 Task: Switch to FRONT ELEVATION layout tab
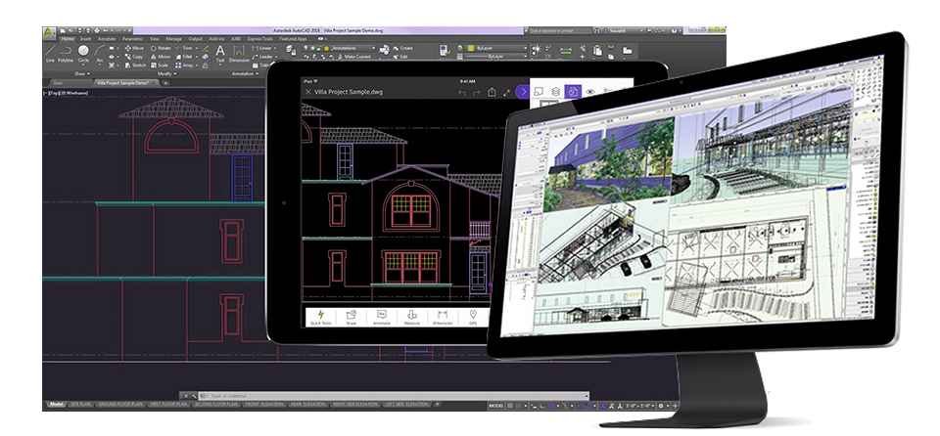pos(263,405)
